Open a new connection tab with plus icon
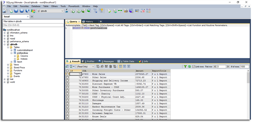Viewport: 253px width, 122px height. [32, 17]
